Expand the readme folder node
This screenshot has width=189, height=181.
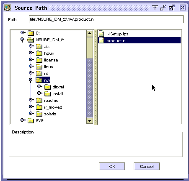pyautogui.click(x=31, y=100)
